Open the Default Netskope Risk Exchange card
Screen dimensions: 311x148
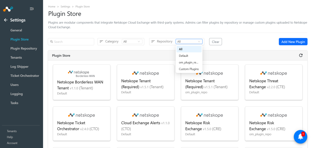(210, 124)
